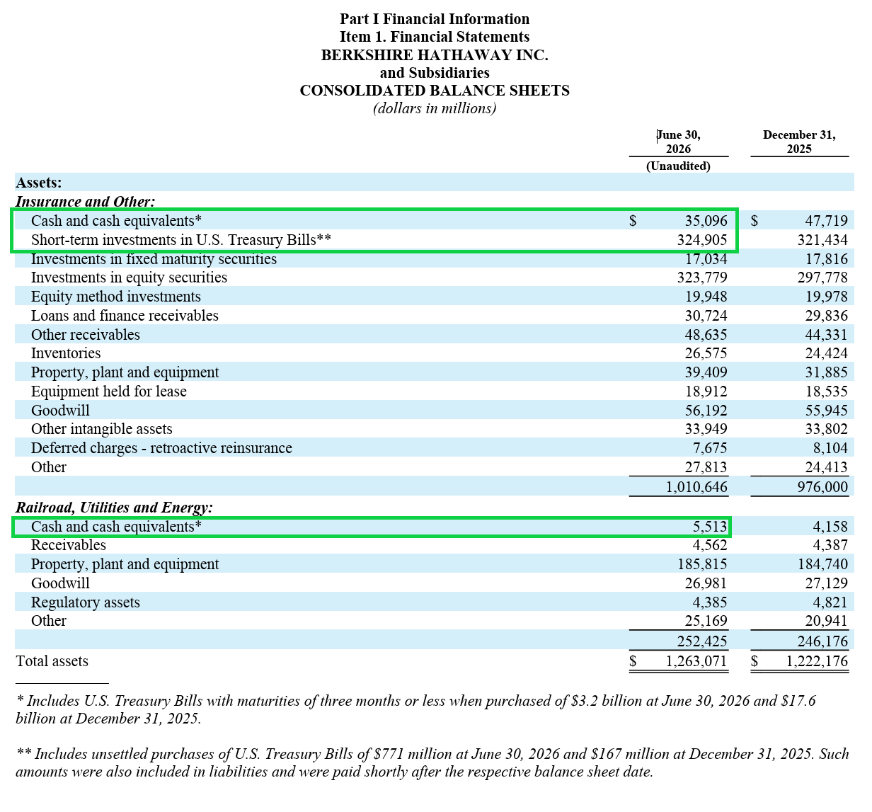Click the value 26,575
The height and width of the screenshot is (812, 872).
pos(706,353)
